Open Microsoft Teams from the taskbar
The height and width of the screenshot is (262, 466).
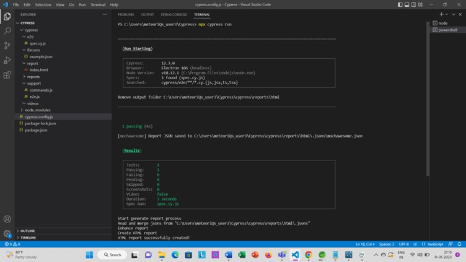(282, 255)
